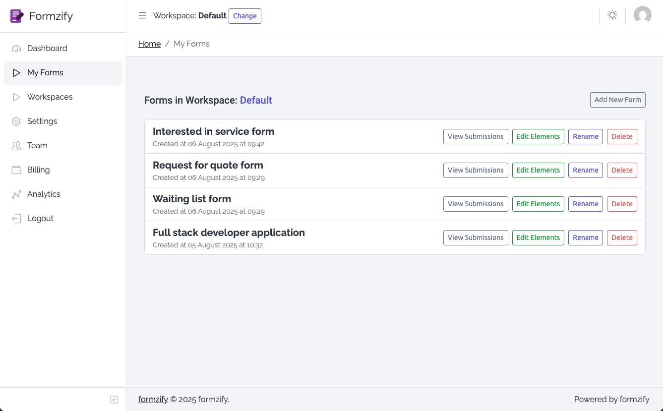Screen dimensions: 663x411
Task: Open Dashboard via its gauge icon
Action: [16, 49]
